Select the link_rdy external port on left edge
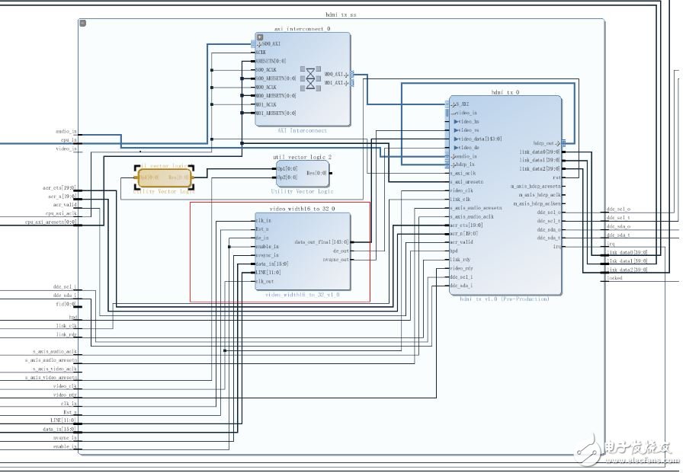 click(66, 334)
